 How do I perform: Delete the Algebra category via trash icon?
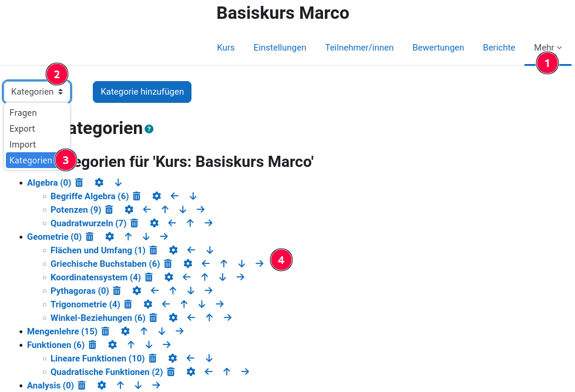pos(79,183)
